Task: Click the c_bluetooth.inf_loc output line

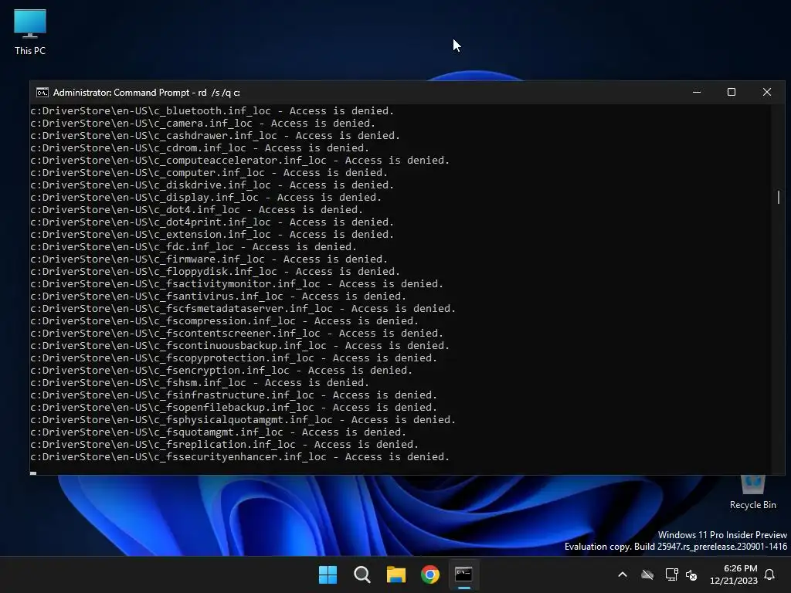Action: point(212,111)
